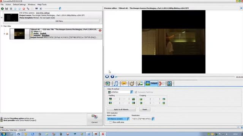
Task: Click Apply to all titlesets button
Action: [x=121, y=110]
